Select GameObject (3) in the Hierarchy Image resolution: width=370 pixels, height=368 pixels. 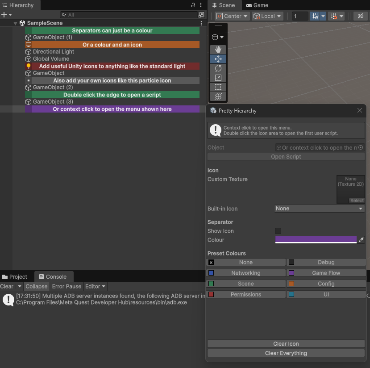(x=53, y=102)
